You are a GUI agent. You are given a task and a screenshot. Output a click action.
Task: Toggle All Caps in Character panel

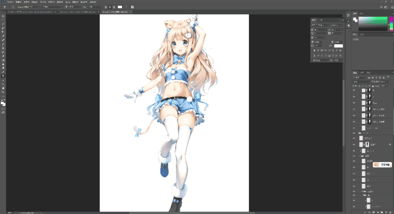322,50
